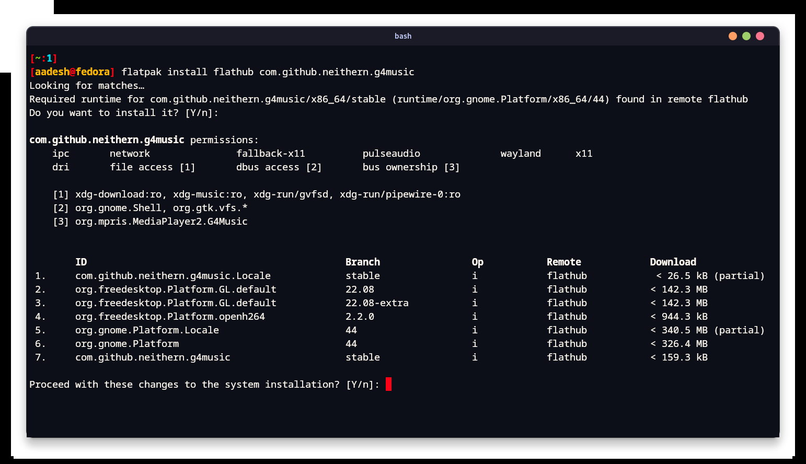This screenshot has width=806, height=464.
Task: Select the Do you want to install it prompt
Action: [123, 112]
